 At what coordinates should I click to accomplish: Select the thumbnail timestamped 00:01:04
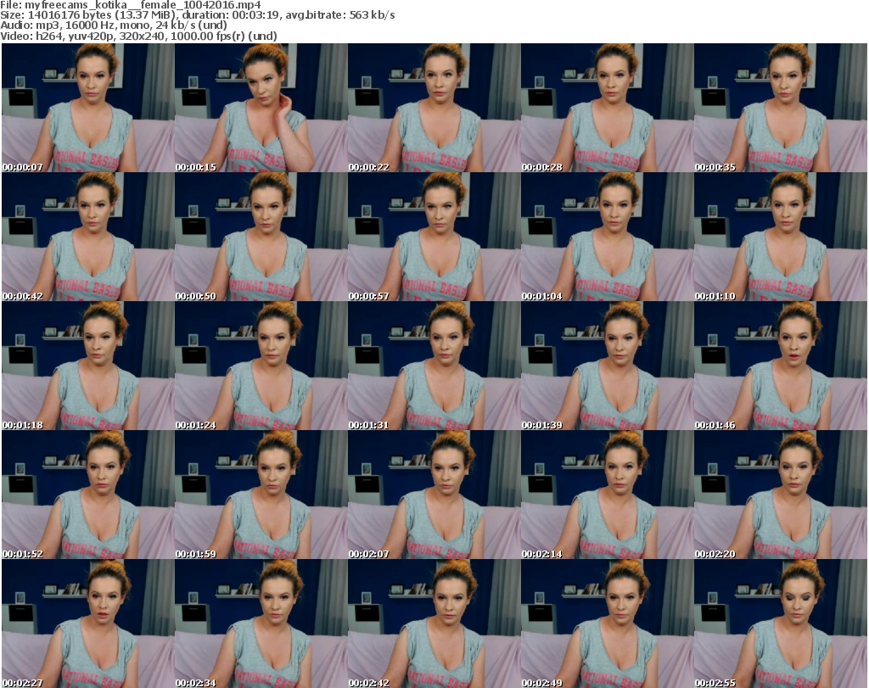point(607,237)
